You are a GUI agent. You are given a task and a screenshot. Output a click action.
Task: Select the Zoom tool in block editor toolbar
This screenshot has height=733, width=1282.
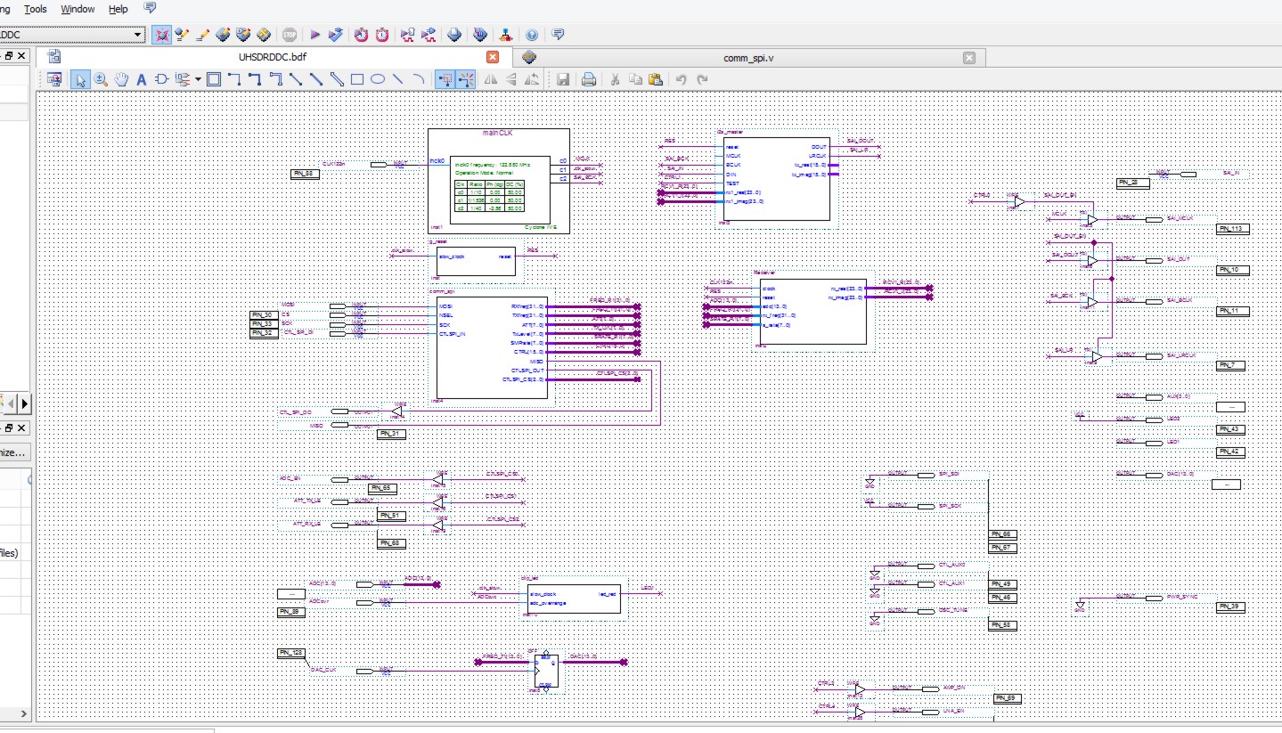coord(101,80)
